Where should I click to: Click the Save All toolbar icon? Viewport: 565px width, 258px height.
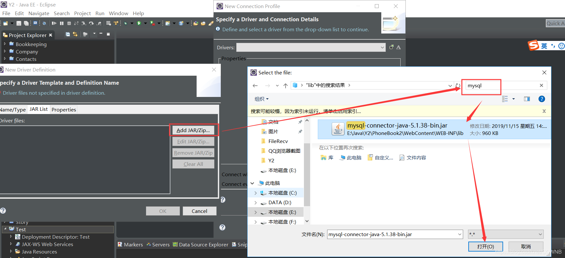coord(26,23)
